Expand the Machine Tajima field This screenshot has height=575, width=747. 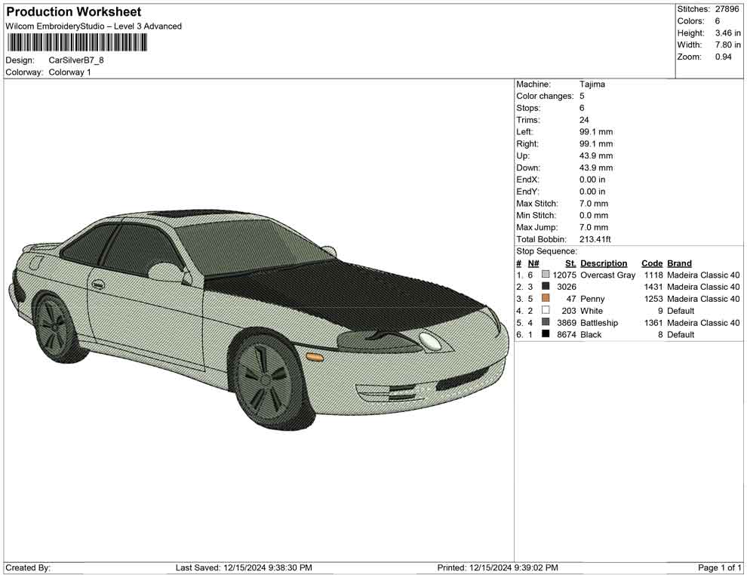click(x=593, y=84)
